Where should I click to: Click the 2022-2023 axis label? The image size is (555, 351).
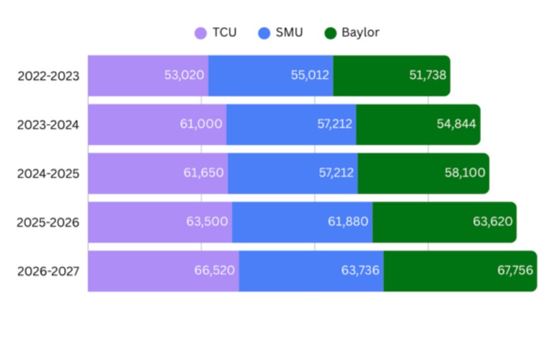point(48,76)
